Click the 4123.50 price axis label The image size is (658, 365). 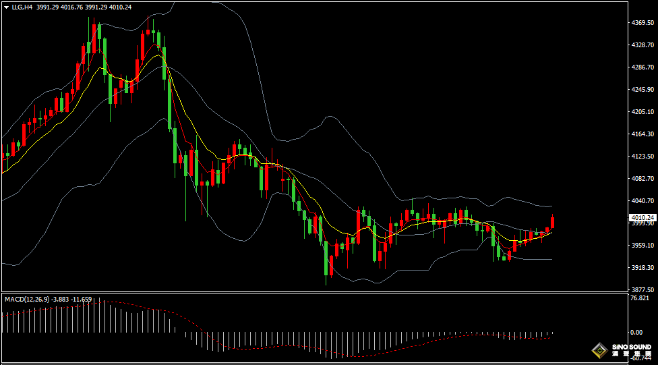click(x=641, y=157)
